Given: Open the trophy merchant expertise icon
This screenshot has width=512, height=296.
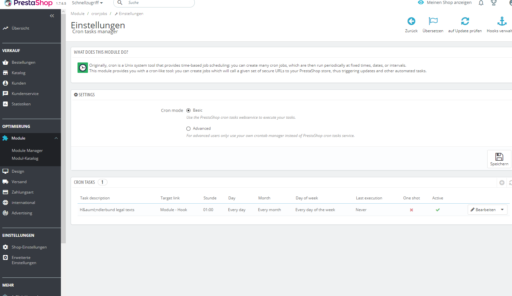Looking at the screenshot, I should [494, 3].
